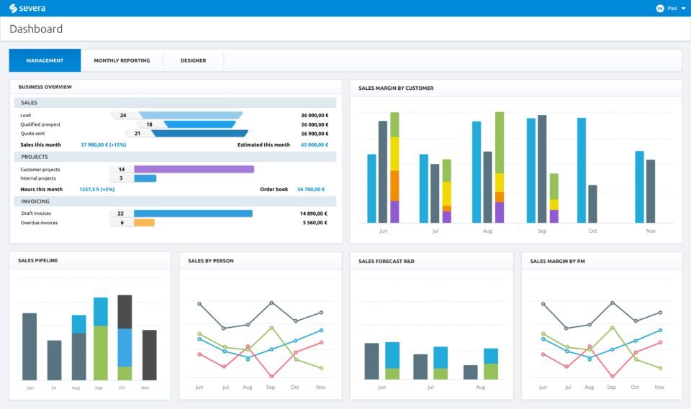Click the Lead funnel stage bar
Image resolution: width=691 pixels, height=409 pixels.
[191, 115]
